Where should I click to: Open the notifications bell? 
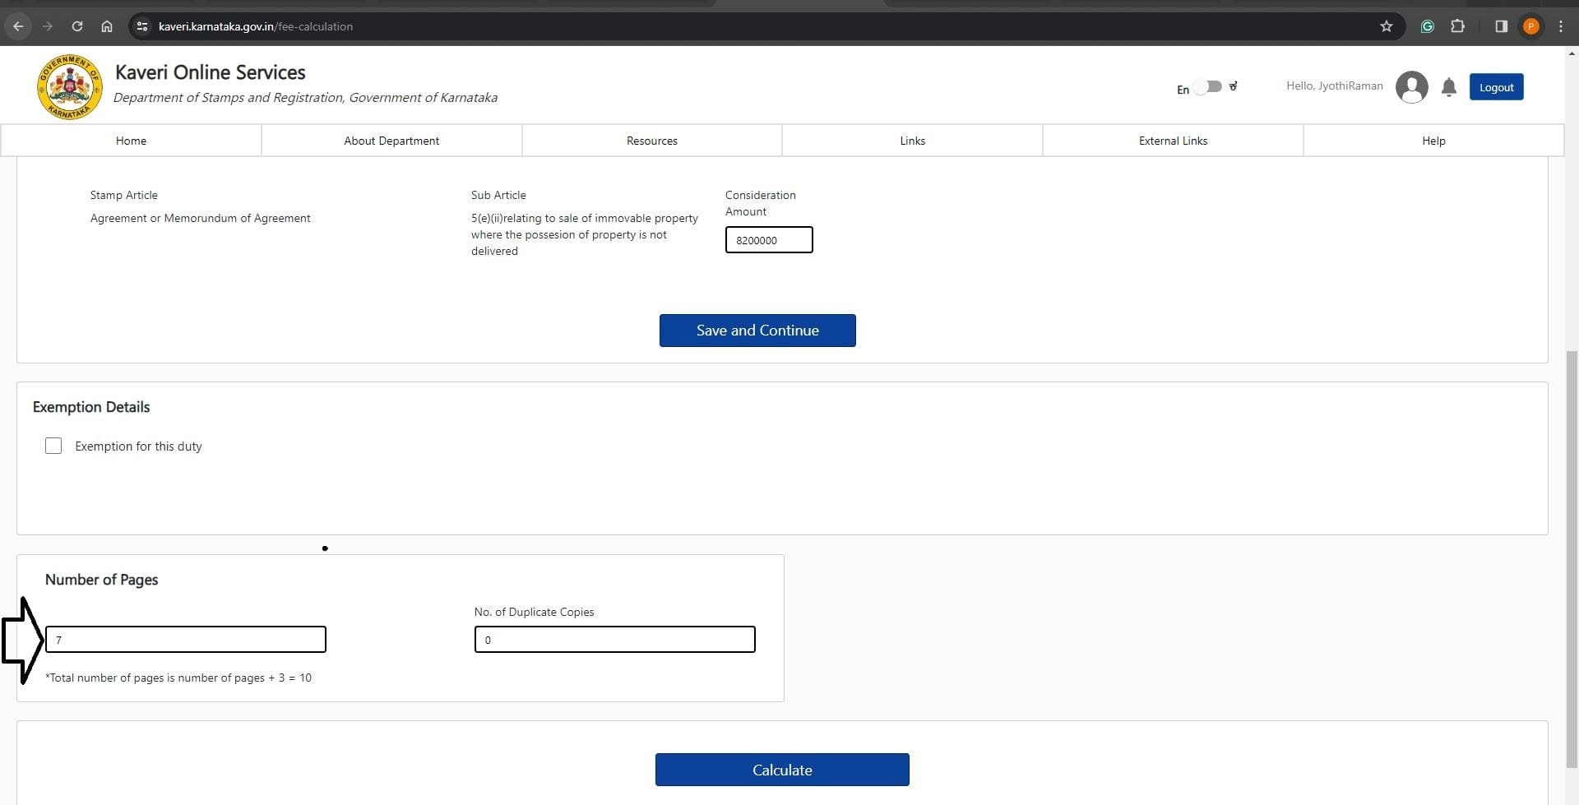coord(1449,87)
